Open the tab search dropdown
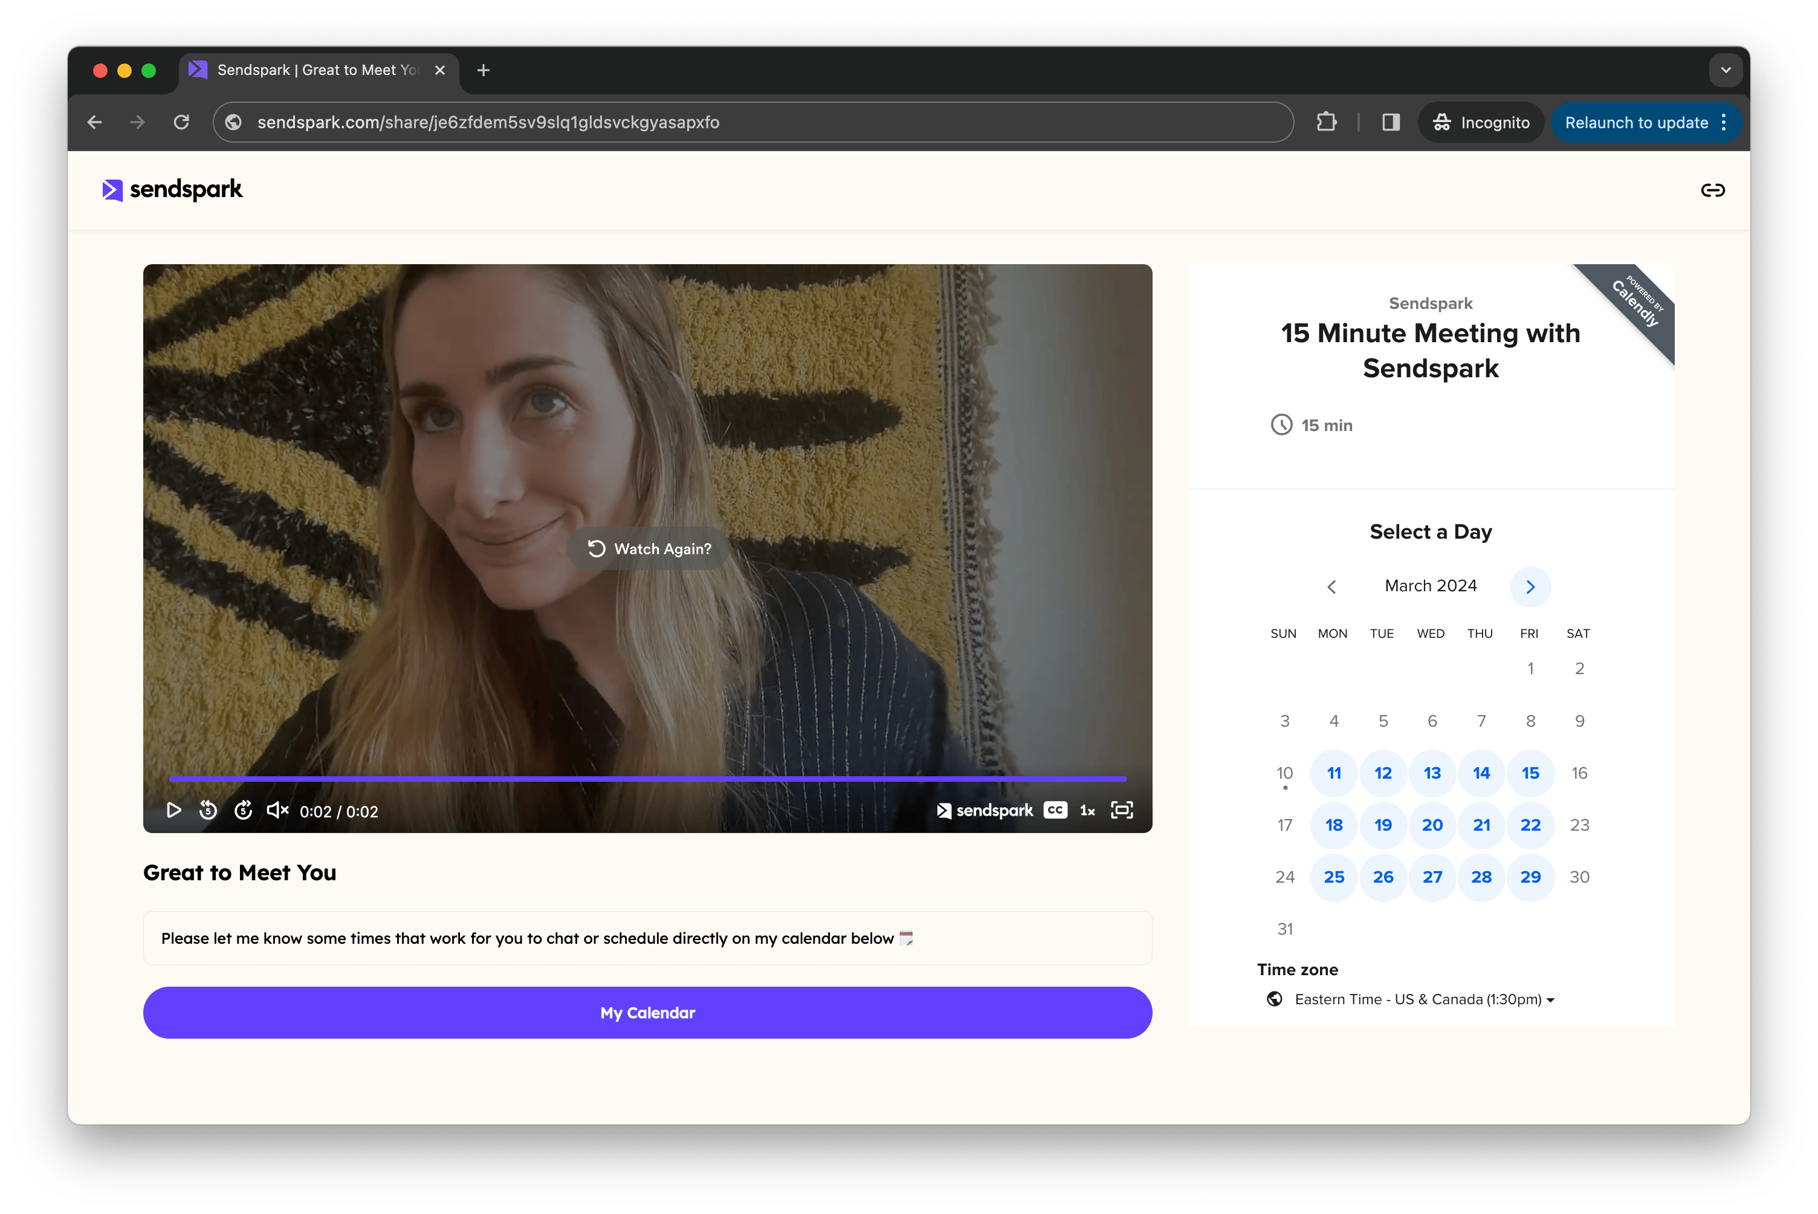The width and height of the screenshot is (1818, 1214). pyautogui.click(x=1725, y=71)
